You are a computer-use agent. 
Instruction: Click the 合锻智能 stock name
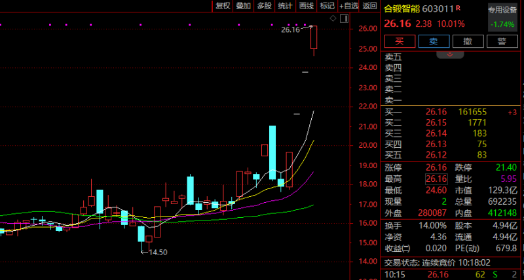[402, 9]
